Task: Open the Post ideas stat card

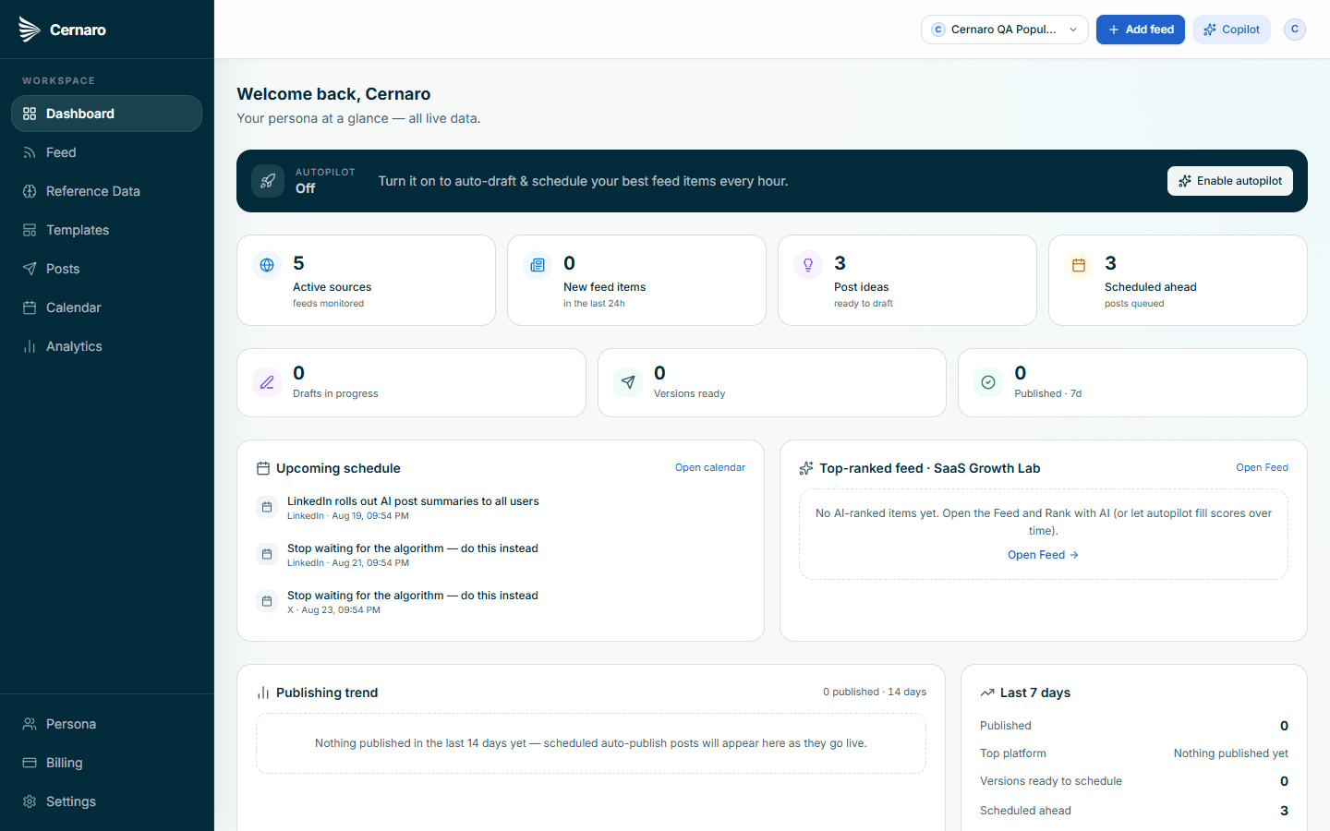Action: (x=907, y=280)
